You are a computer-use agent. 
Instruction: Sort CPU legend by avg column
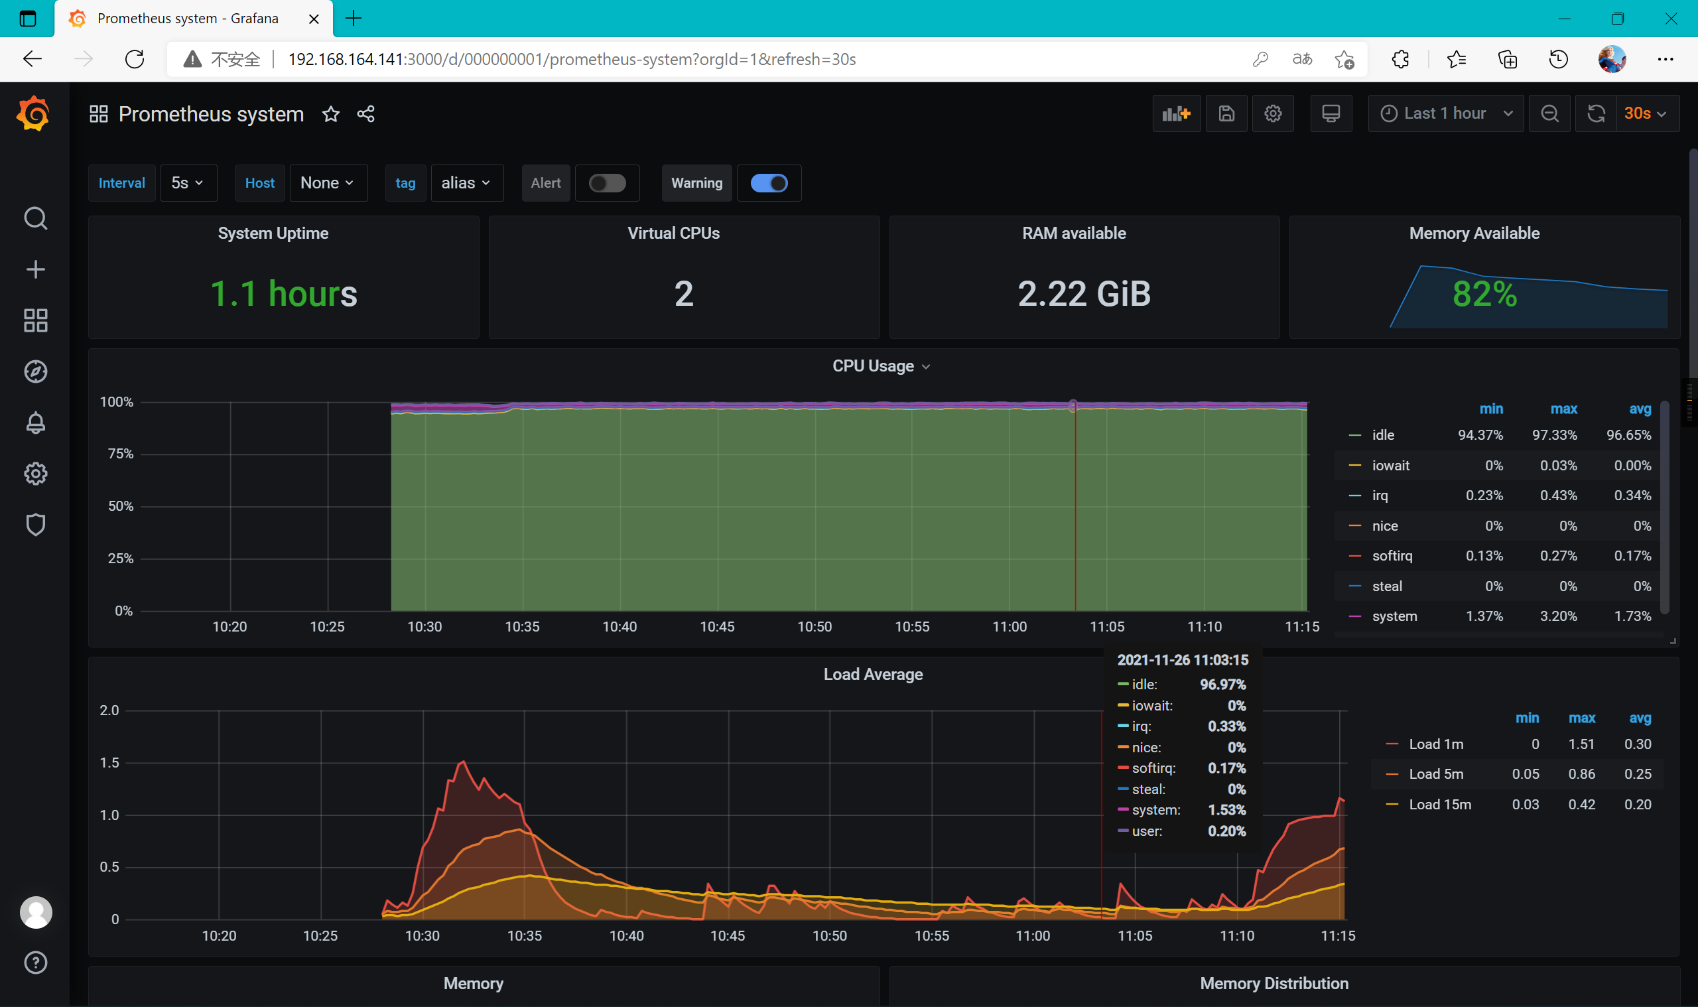pyautogui.click(x=1640, y=409)
